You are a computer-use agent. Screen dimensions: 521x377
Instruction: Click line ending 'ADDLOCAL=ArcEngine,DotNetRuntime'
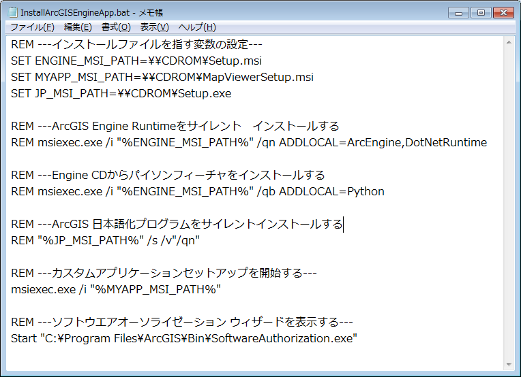point(249,142)
